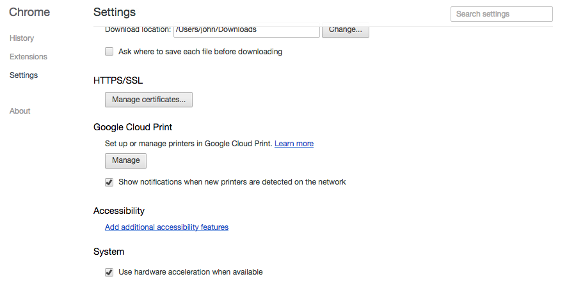Click Manage button under Google Cloud Print
Image resolution: width=576 pixels, height=288 pixels.
pyautogui.click(x=125, y=160)
